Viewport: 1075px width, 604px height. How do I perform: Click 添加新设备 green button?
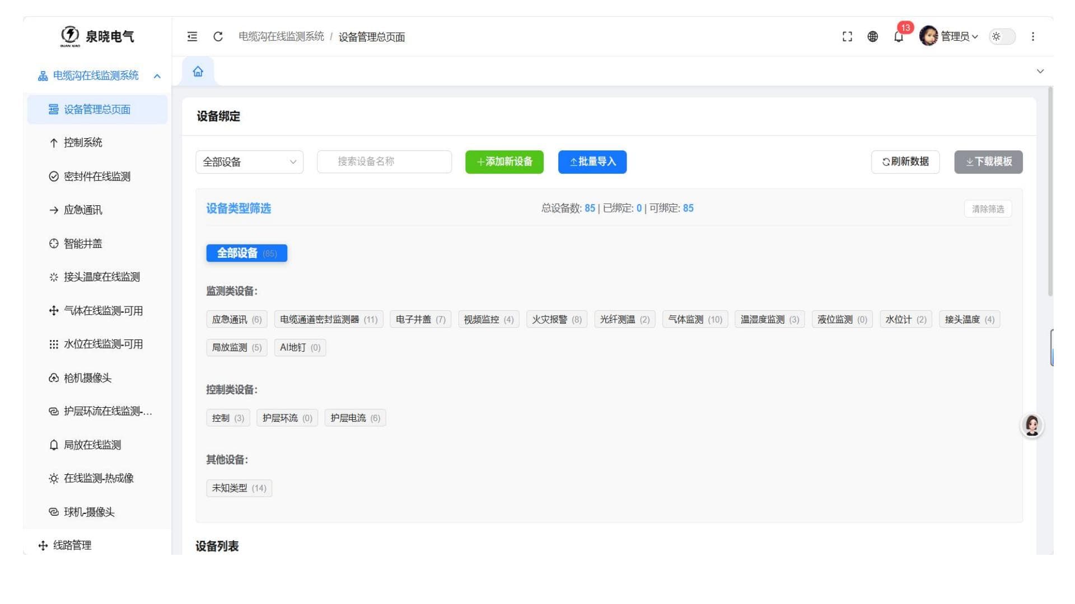click(504, 162)
